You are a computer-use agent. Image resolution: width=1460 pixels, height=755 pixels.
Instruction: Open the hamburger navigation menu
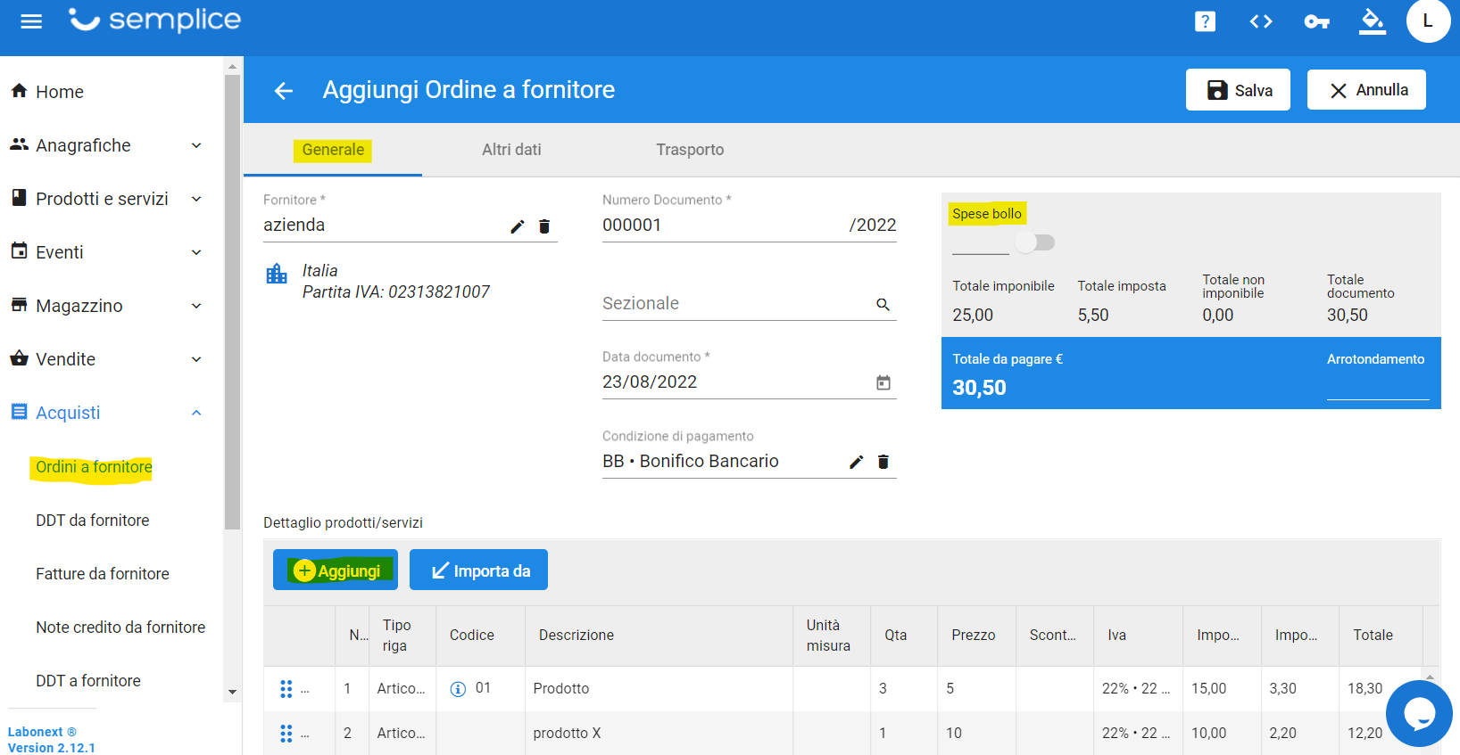tap(31, 21)
